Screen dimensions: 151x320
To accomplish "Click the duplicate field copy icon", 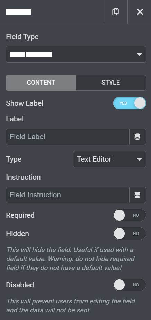I will [115, 12].
